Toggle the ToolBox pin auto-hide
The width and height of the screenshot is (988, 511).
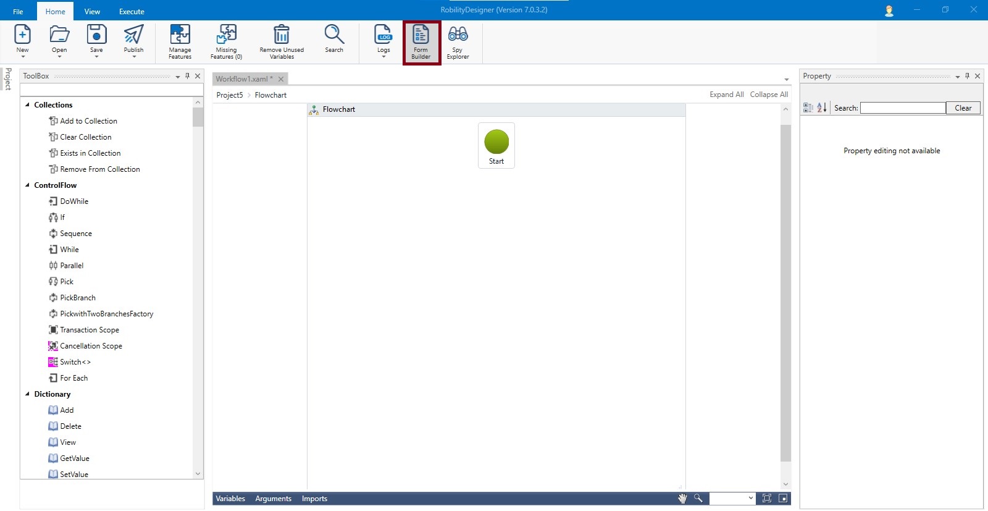point(188,76)
